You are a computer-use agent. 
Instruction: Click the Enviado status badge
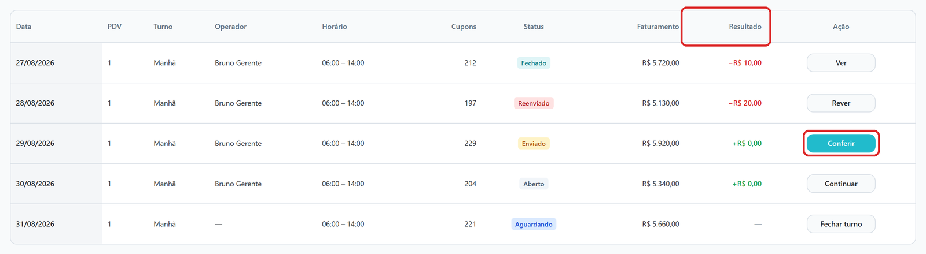[534, 144]
